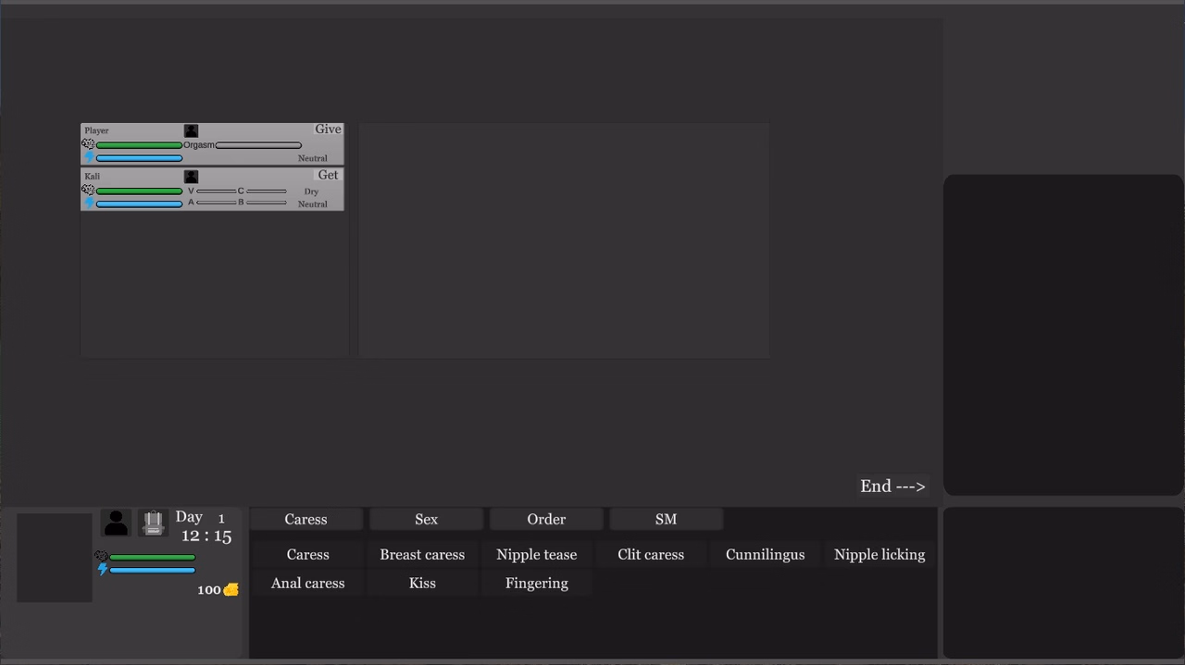Switch to the Sex category tab
This screenshot has width=1185, height=665.
pos(426,519)
